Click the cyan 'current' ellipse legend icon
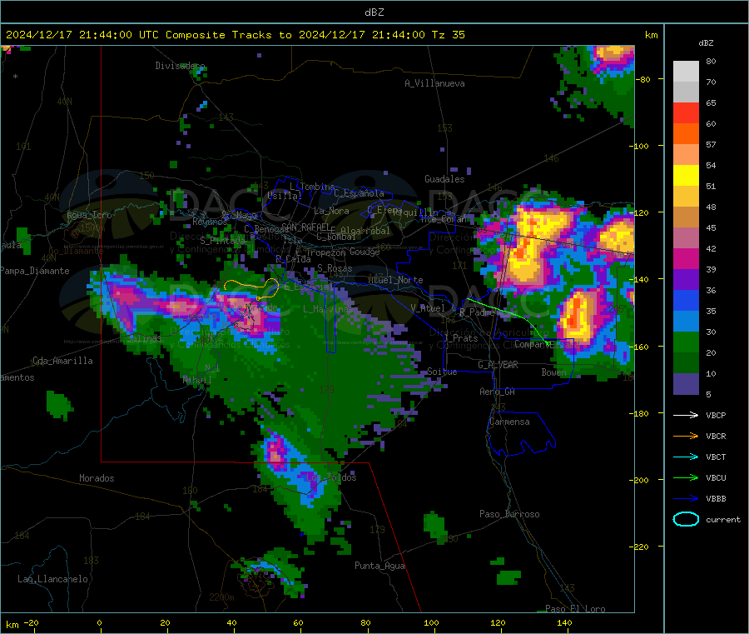Viewport: 749px width, 634px height. pyautogui.click(x=686, y=519)
